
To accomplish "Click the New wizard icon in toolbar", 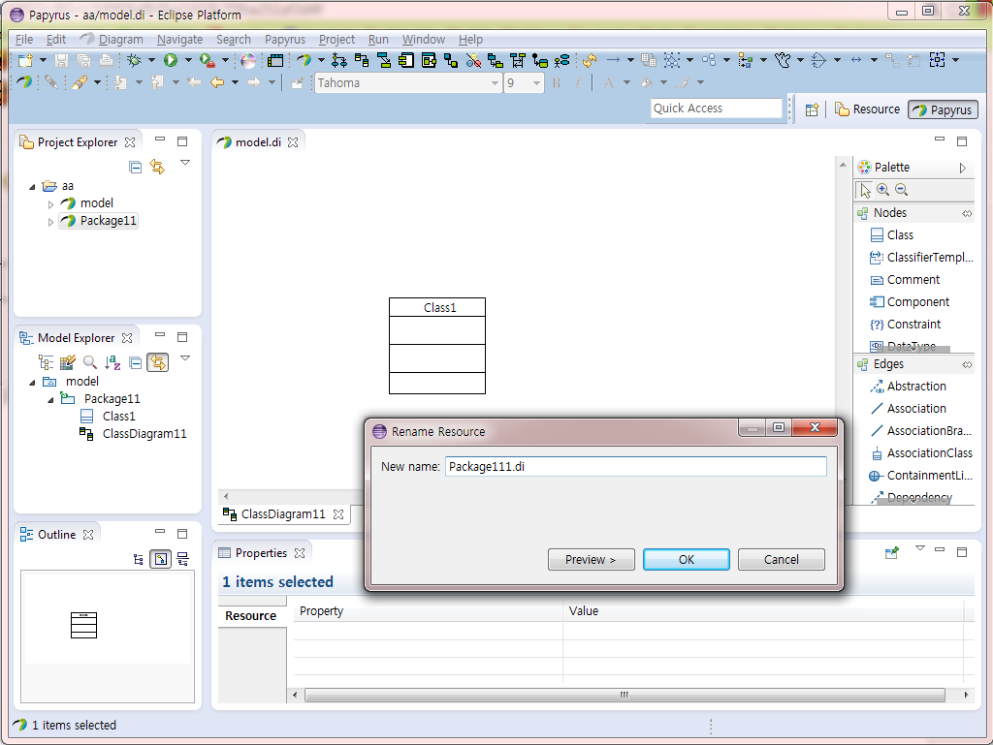I will coord(25,60).
